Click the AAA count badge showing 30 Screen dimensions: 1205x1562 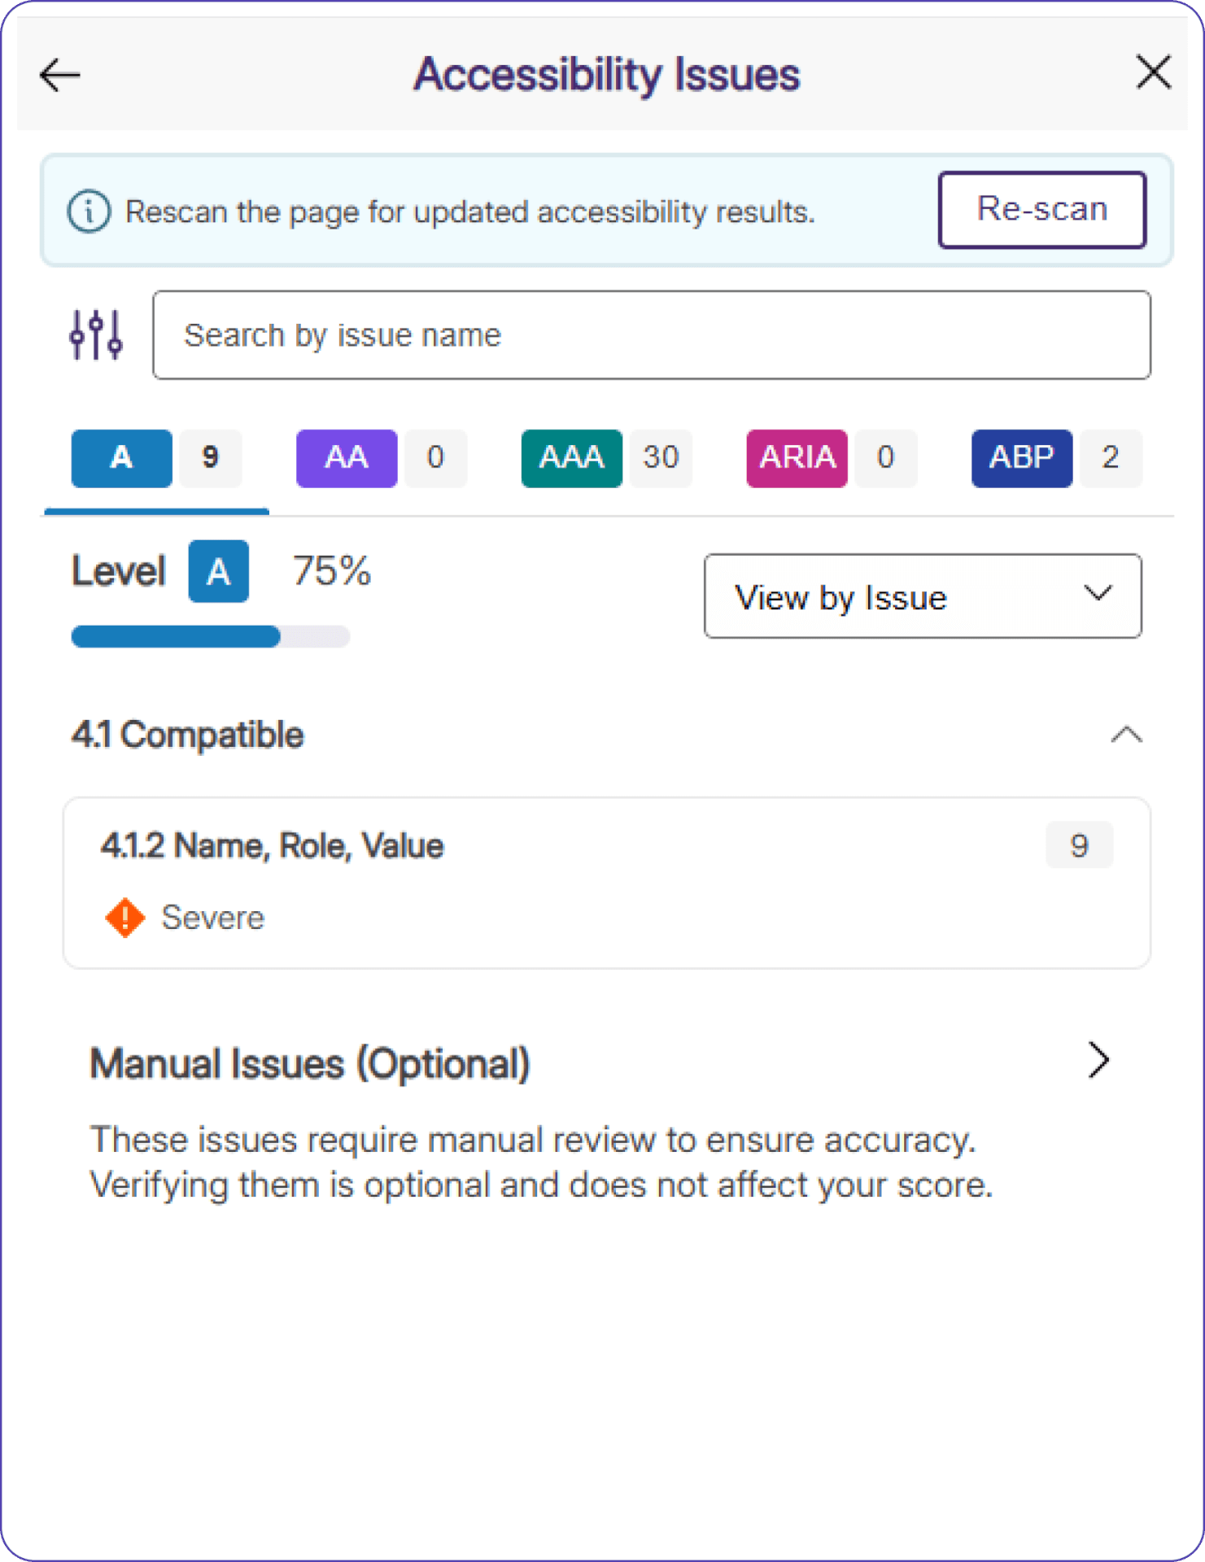click(661, 458)
